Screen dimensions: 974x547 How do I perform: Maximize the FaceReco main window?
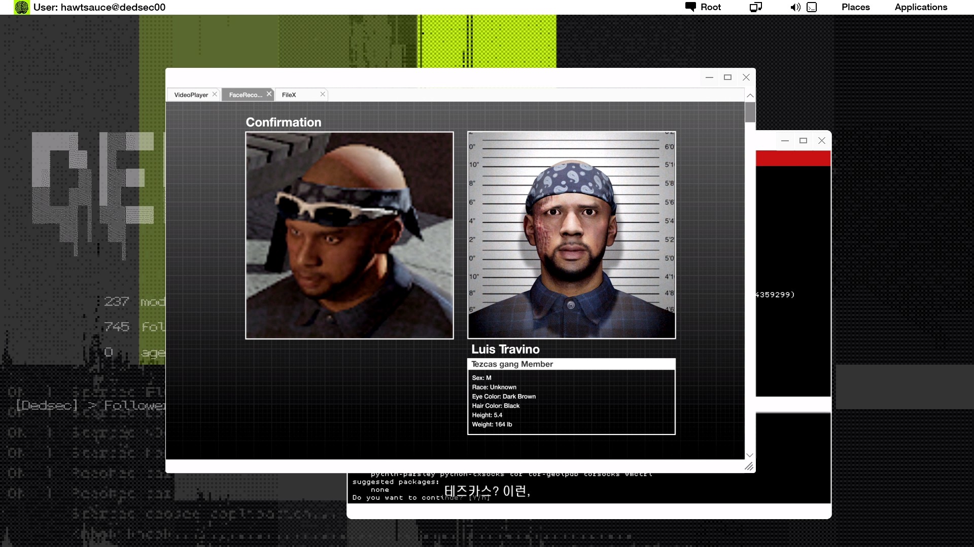coord(727,77)
